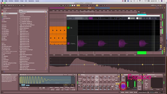Toggle the Compressor device on/off button
This screenshot has height=94, width=167.
pyautogui.click(x=122, y=75)
